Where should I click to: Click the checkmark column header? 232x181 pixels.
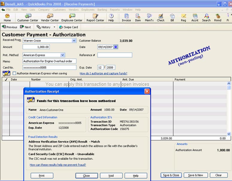click(x=6, y=79)
